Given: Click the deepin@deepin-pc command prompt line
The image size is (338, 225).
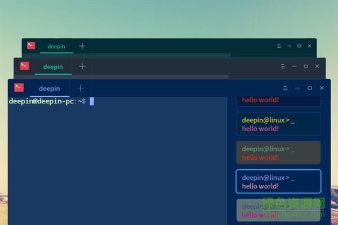Looking at the screenshot, I should tap(51, 101).
